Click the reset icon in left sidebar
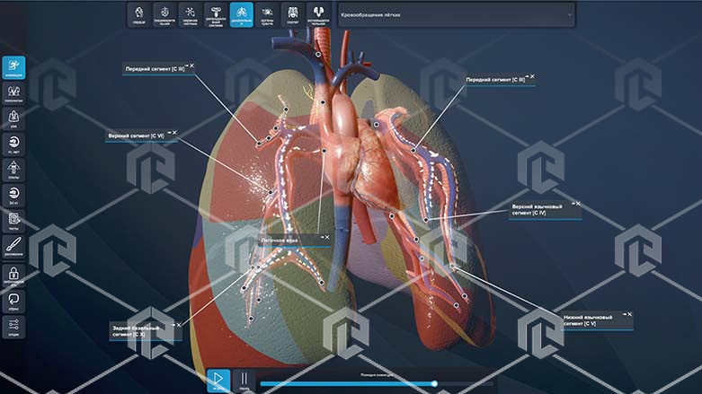 coord(13,299)
